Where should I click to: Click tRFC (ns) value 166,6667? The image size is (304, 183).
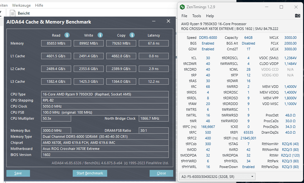click(x=208, y=127)
